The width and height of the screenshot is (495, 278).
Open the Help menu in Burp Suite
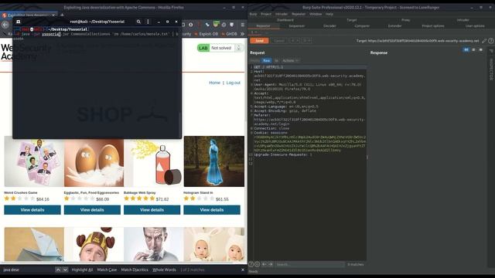329,14
